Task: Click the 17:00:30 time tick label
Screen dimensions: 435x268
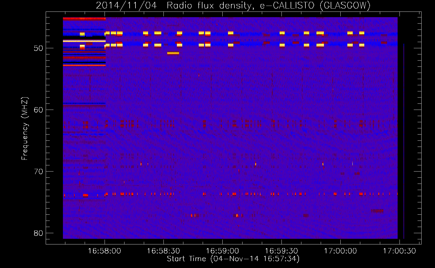Action: [400, 251]
